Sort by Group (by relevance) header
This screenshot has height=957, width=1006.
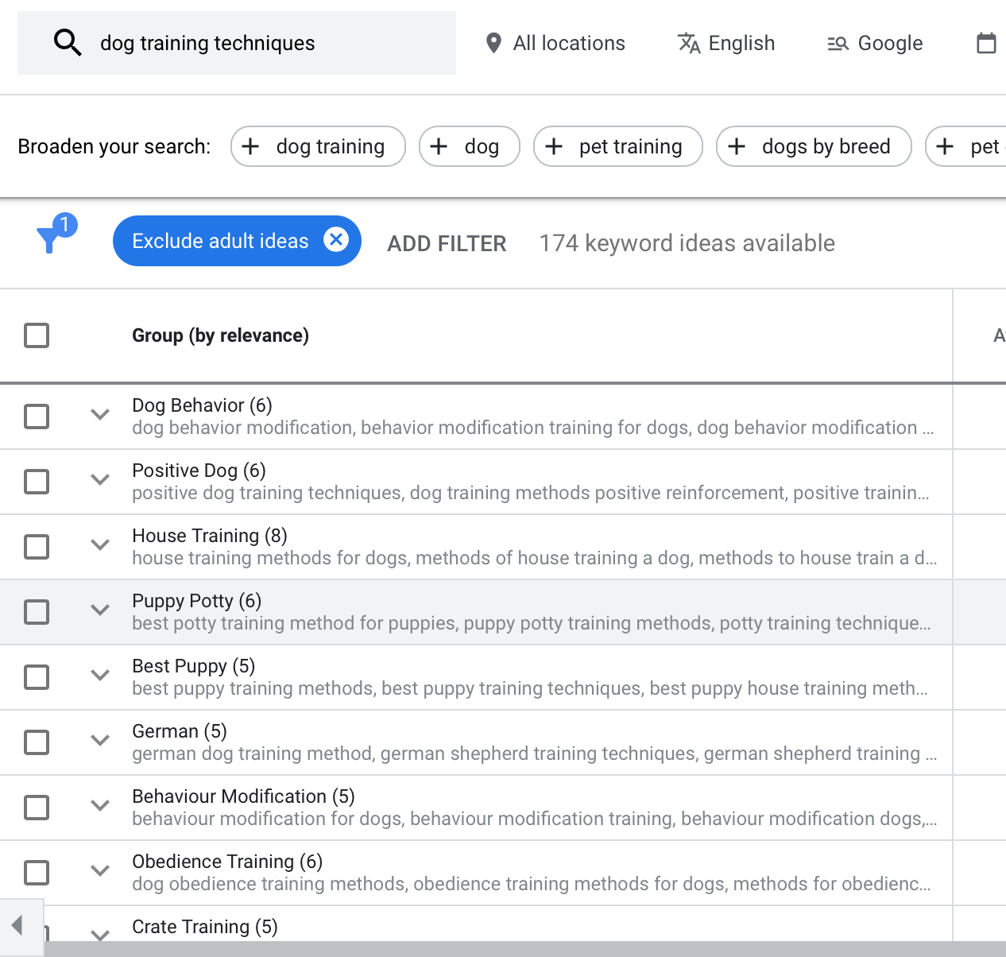(x=220, y=335)
